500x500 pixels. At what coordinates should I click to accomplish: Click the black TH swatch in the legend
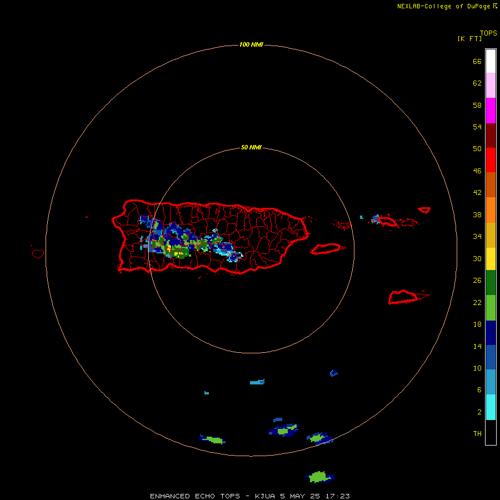click(x=491, y=432)
